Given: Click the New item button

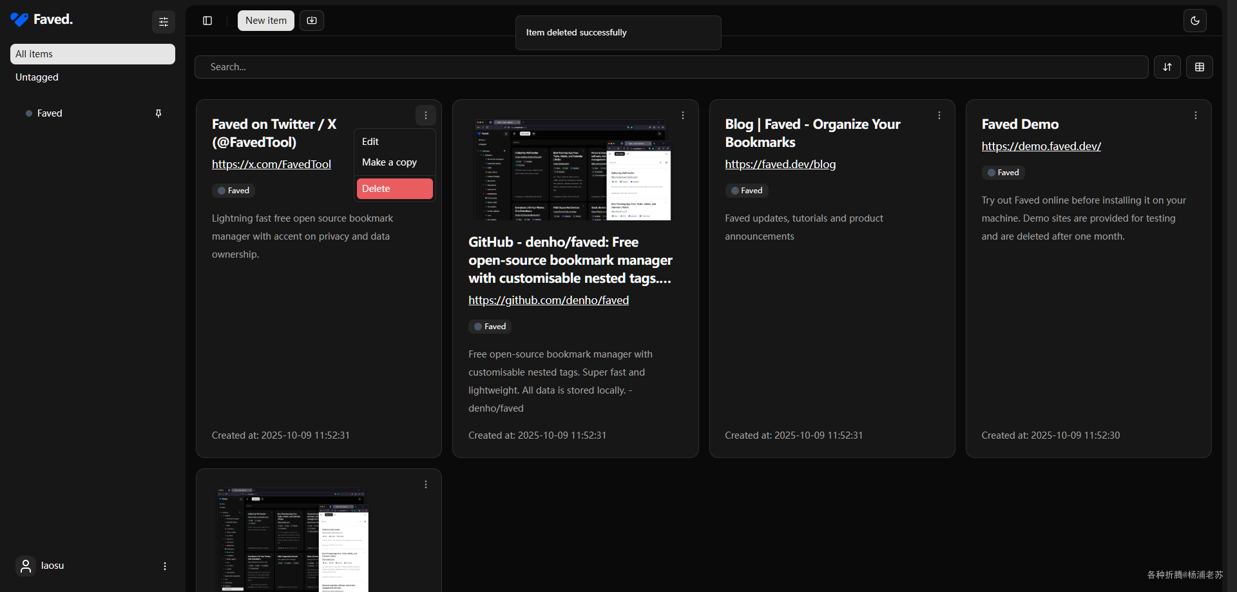Looking at the screenshot, I should pyautogui.click(x=266, y=21).
